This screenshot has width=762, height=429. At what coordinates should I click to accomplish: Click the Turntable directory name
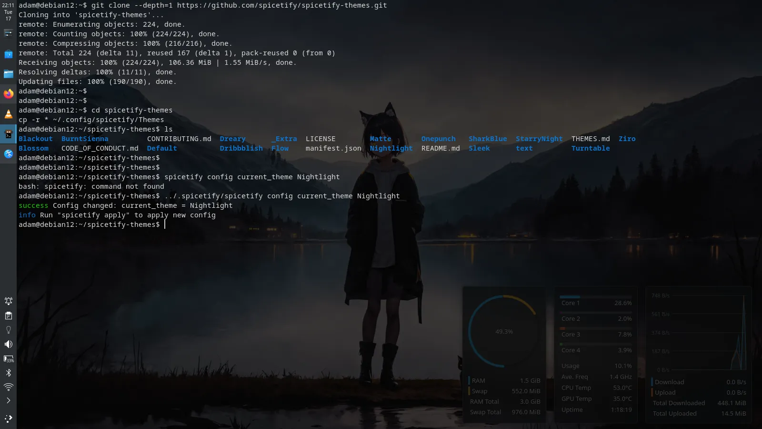coord(591,148)
